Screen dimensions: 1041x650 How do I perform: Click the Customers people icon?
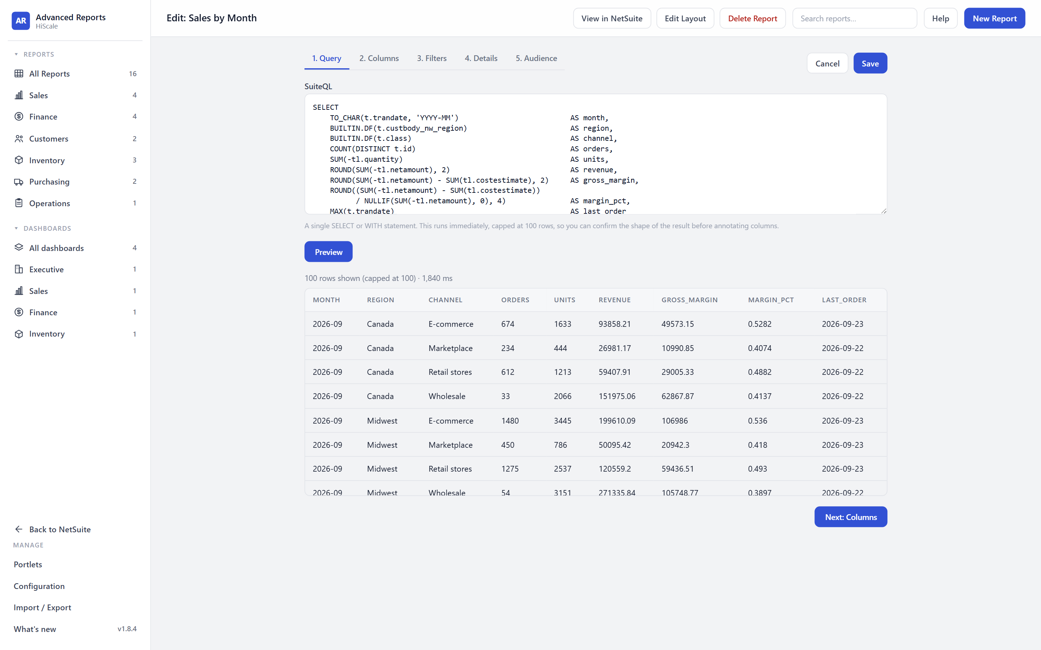click(x=19, y=138)
